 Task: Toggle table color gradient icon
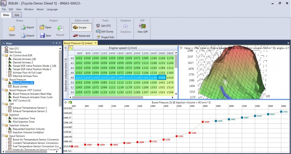[x=71, y=48]
